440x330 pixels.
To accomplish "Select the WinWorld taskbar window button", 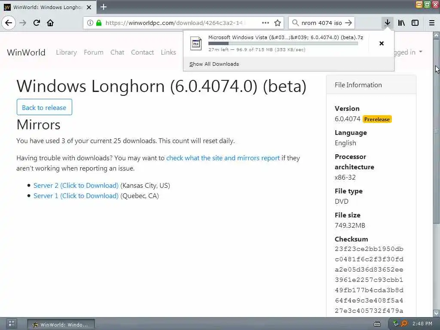I will [x=61, y=324].
